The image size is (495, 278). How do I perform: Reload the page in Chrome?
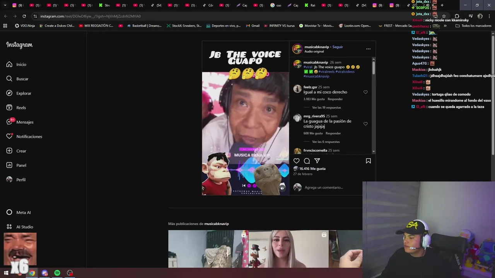(x=24, y=16)
